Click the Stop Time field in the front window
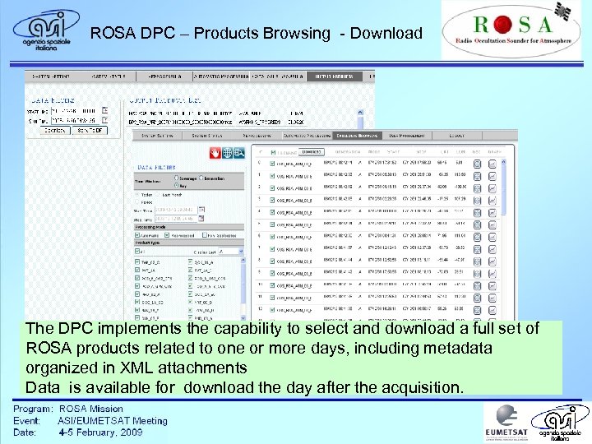Screen dimensions: 592x444 (x=176, y=219)
